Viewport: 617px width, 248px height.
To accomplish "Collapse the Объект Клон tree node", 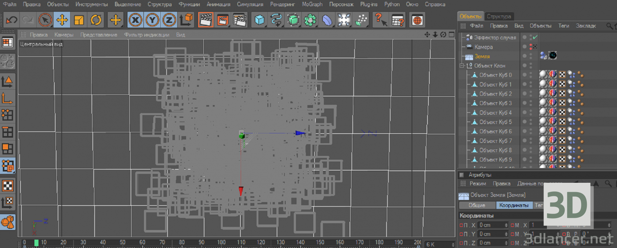I will [462, 66].
